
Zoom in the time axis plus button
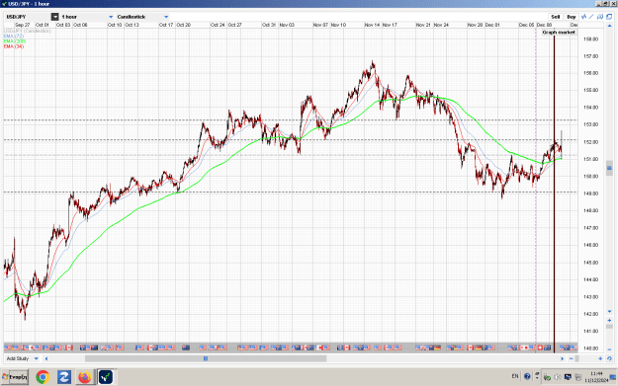click(600, 358)
